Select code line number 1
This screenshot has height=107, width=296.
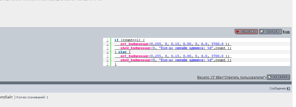107,40
